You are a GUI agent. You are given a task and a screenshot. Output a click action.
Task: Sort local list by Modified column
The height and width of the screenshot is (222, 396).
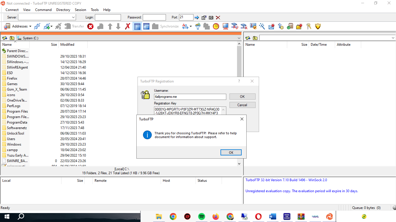coord(73,45)
